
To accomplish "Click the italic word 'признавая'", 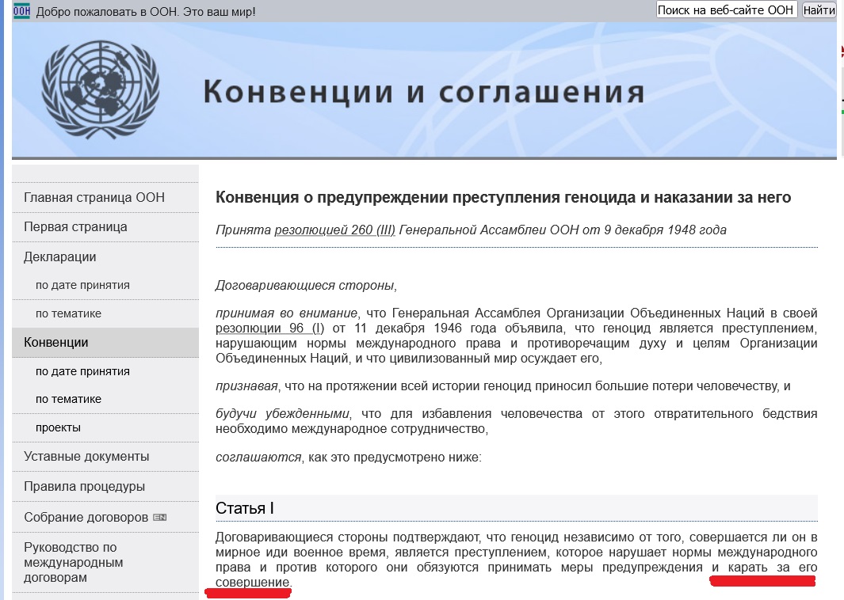I will (x=246, y=386).
